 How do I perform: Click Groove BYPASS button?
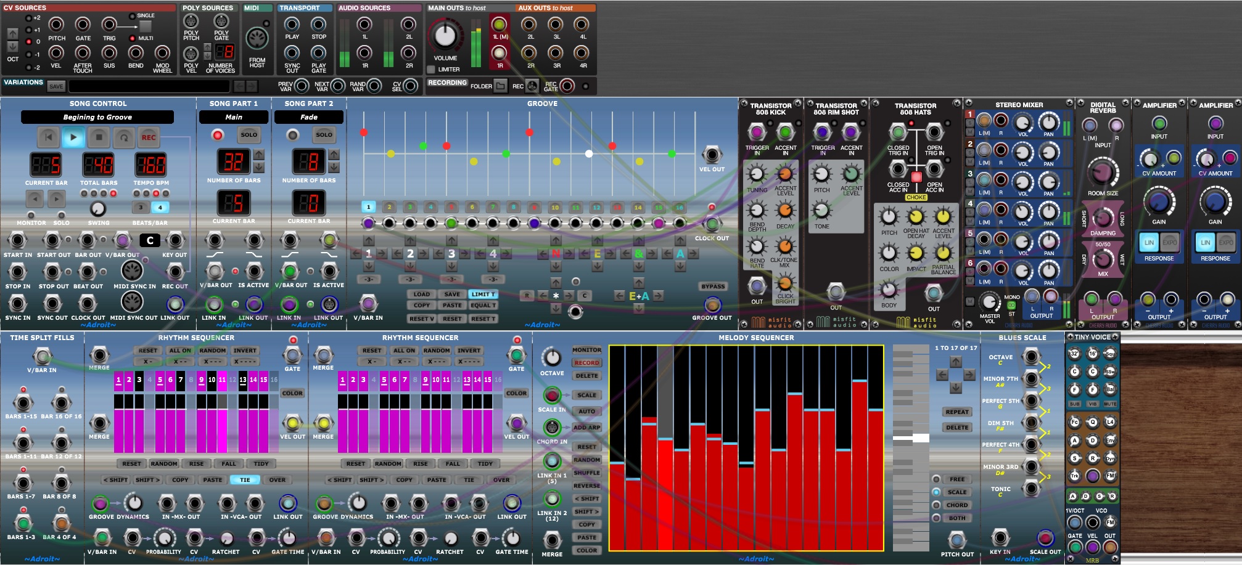click(x=713, y=287)
